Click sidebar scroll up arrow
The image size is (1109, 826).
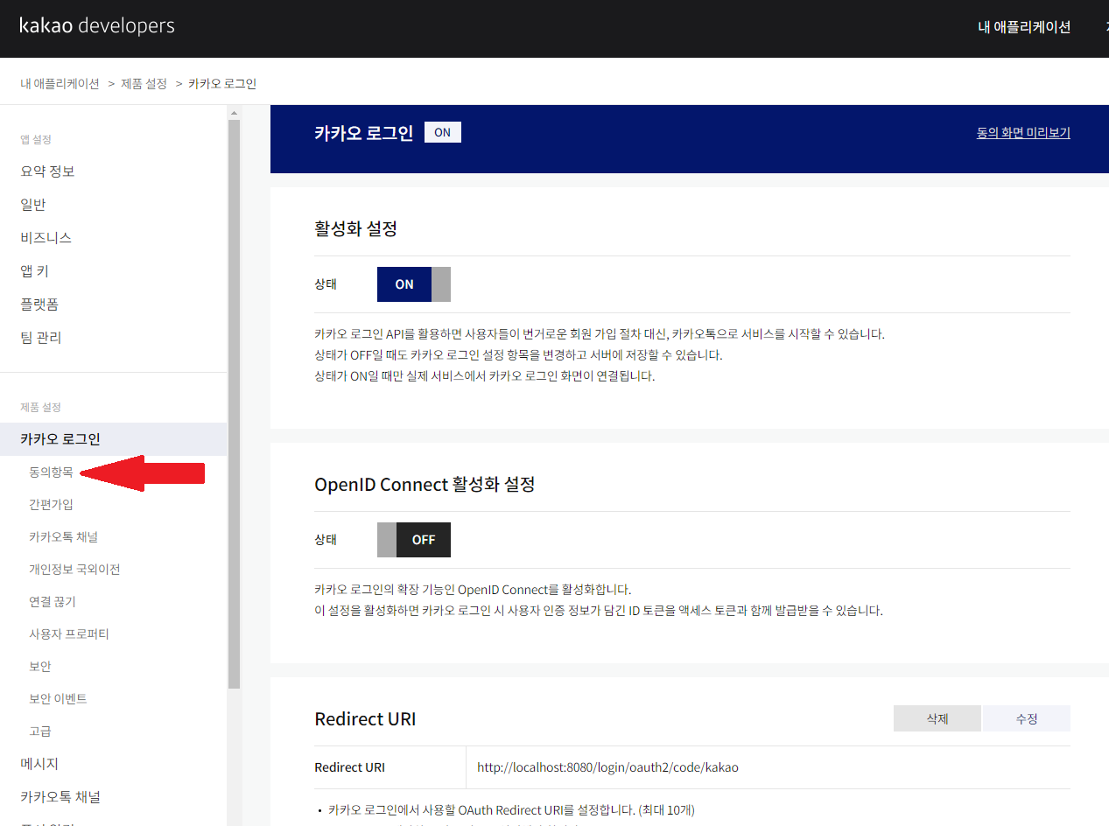coord(234,112)
